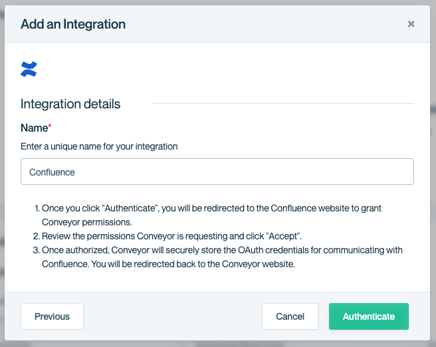
Task: Focus the integration Name input field
Action: [217, 172]
